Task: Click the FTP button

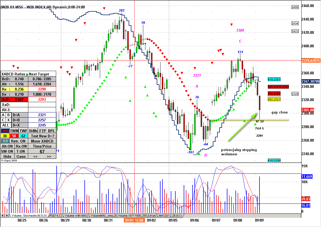Action: 43,131
